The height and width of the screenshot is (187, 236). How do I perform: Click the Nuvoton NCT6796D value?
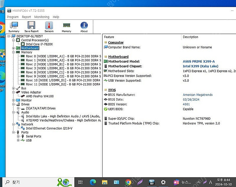(196, 119)
